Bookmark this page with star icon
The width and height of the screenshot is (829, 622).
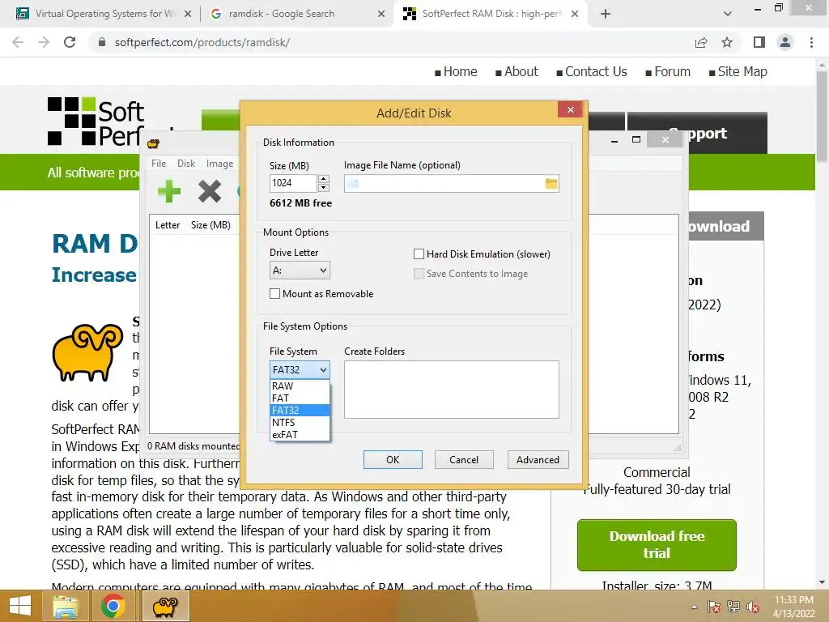click(x=727, y=42)
